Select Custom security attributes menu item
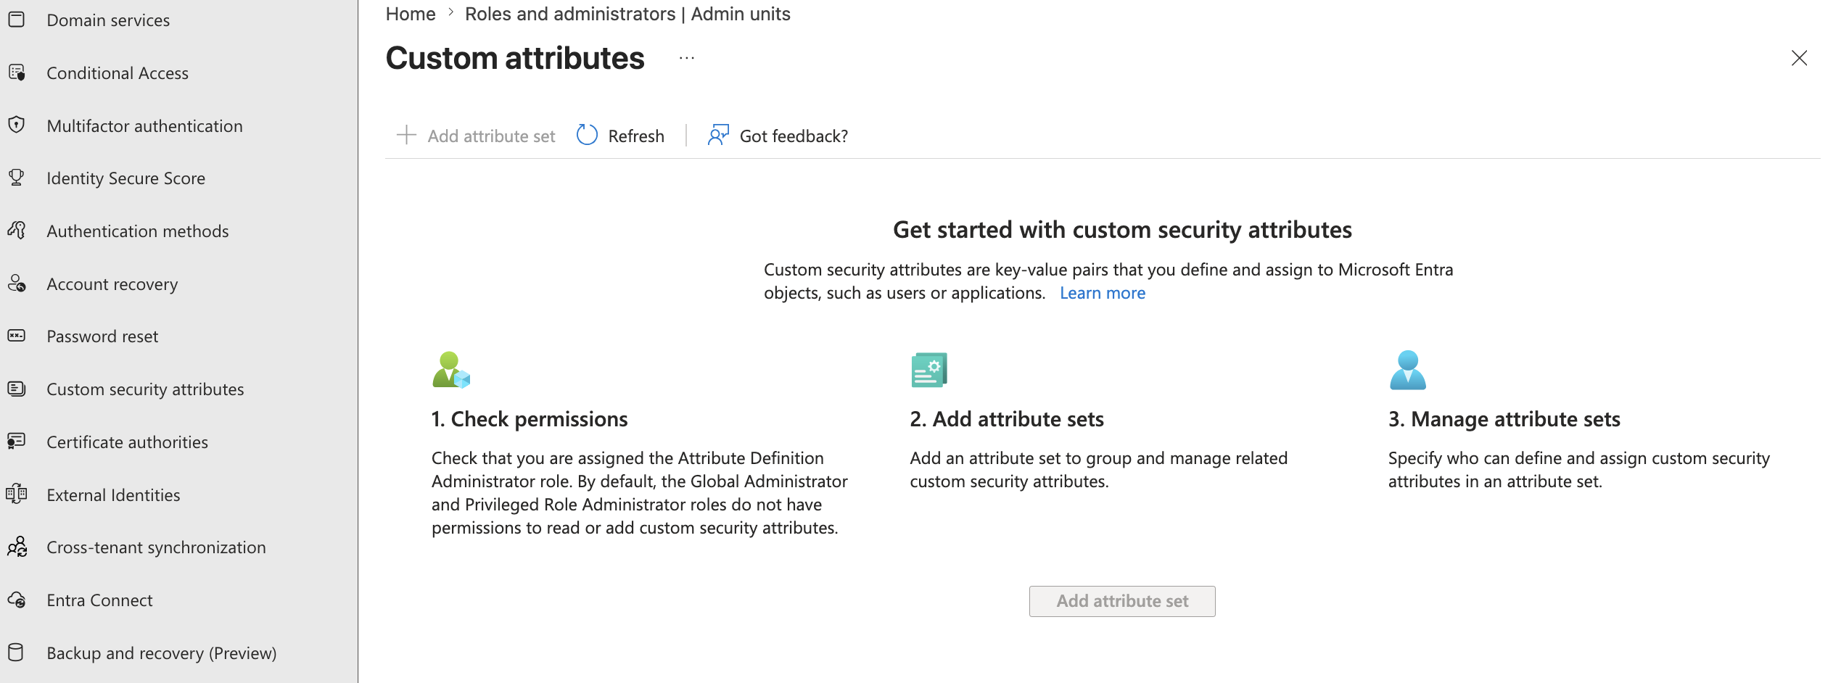 (145, 389)
